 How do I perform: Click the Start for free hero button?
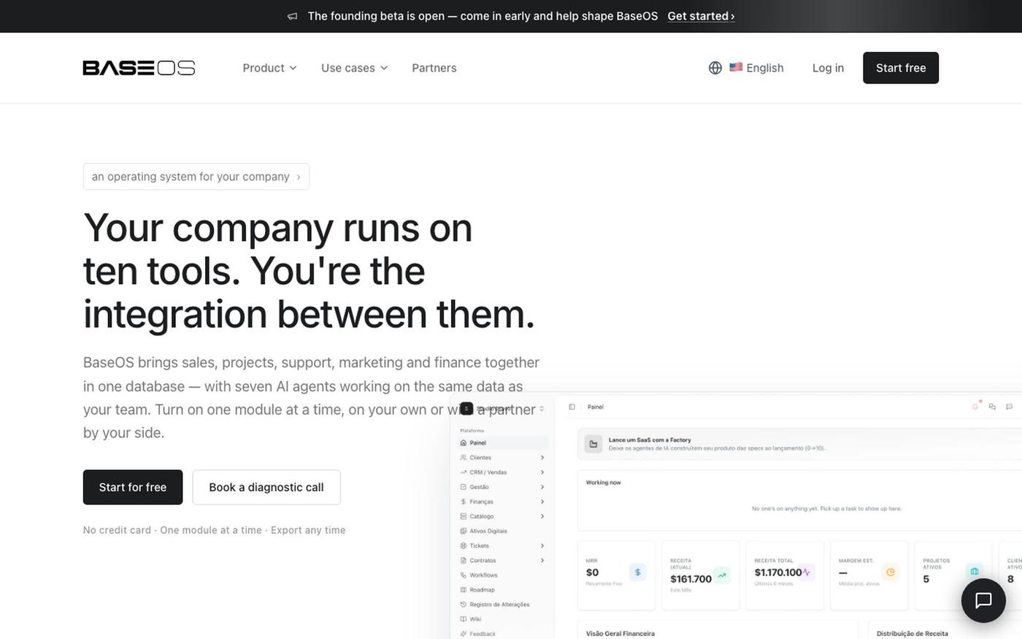point(133,487)
